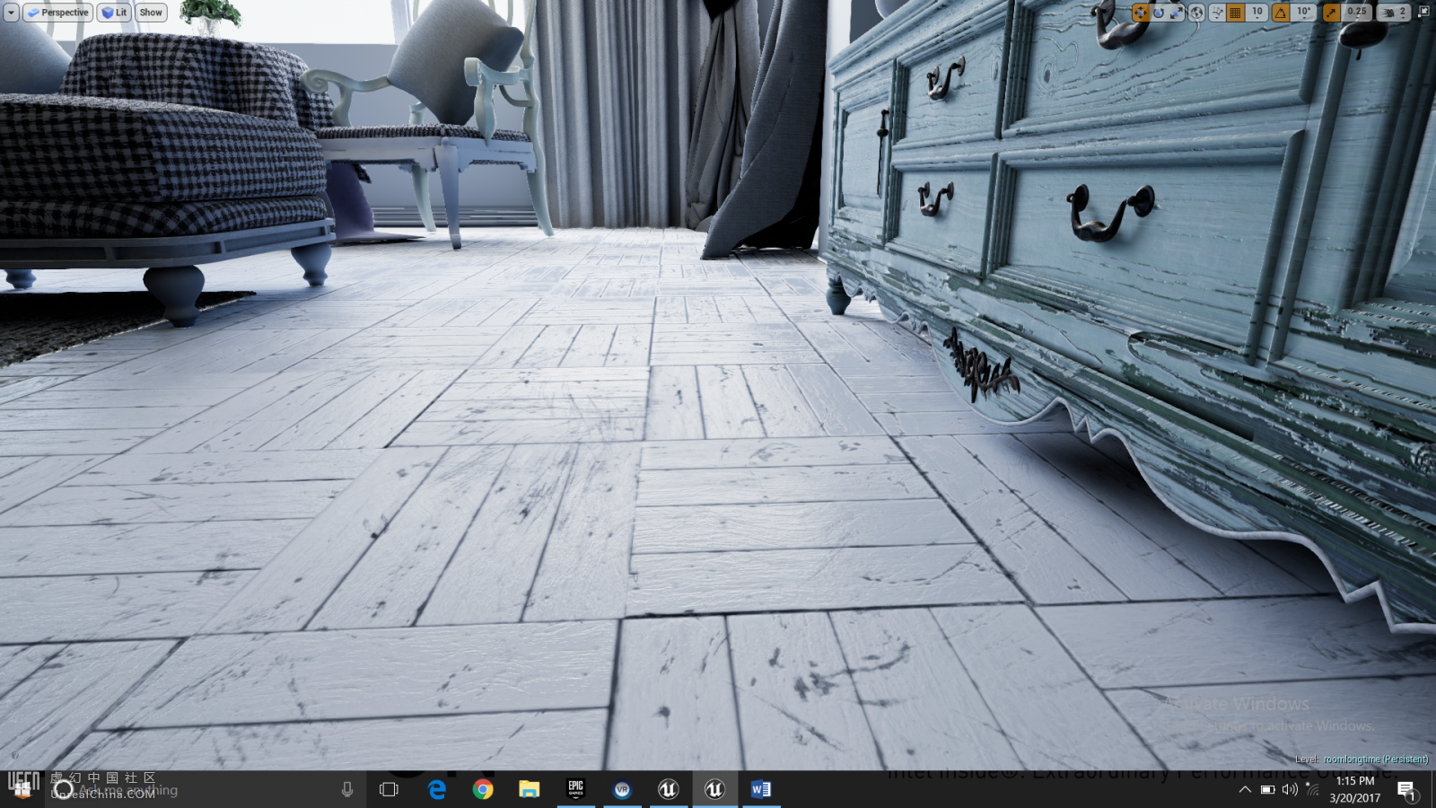Viewport: 1436px width, 808px height.
Task: Open Epic Games Launcher from the taskbar
Action: [x=575, y=789]
